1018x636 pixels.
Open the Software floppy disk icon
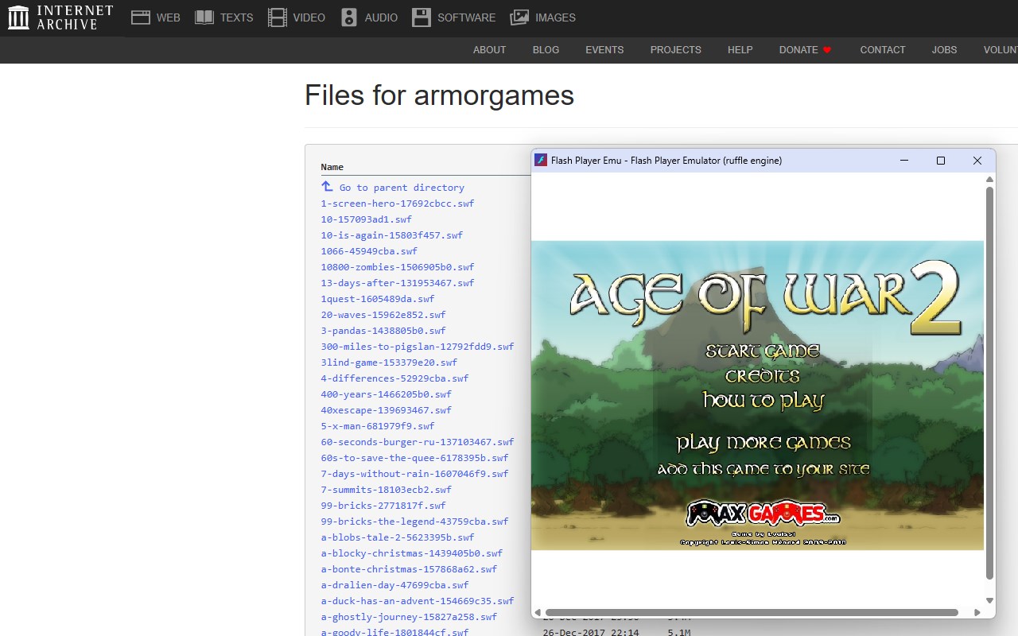click(422, 17)
